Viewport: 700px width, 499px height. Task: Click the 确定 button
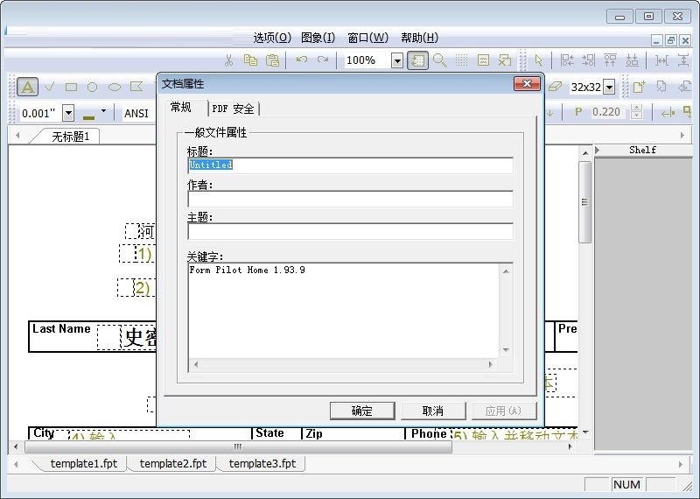pos(362,411)
